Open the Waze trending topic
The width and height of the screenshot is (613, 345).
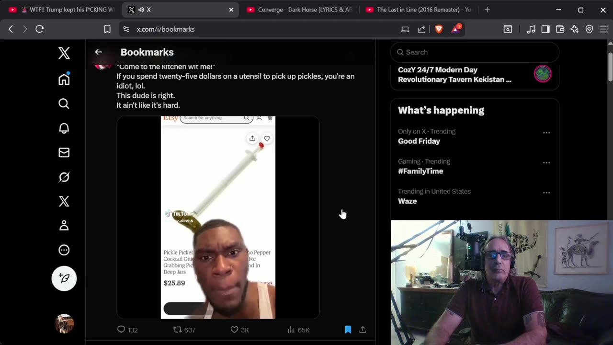[x=407, y=201]
